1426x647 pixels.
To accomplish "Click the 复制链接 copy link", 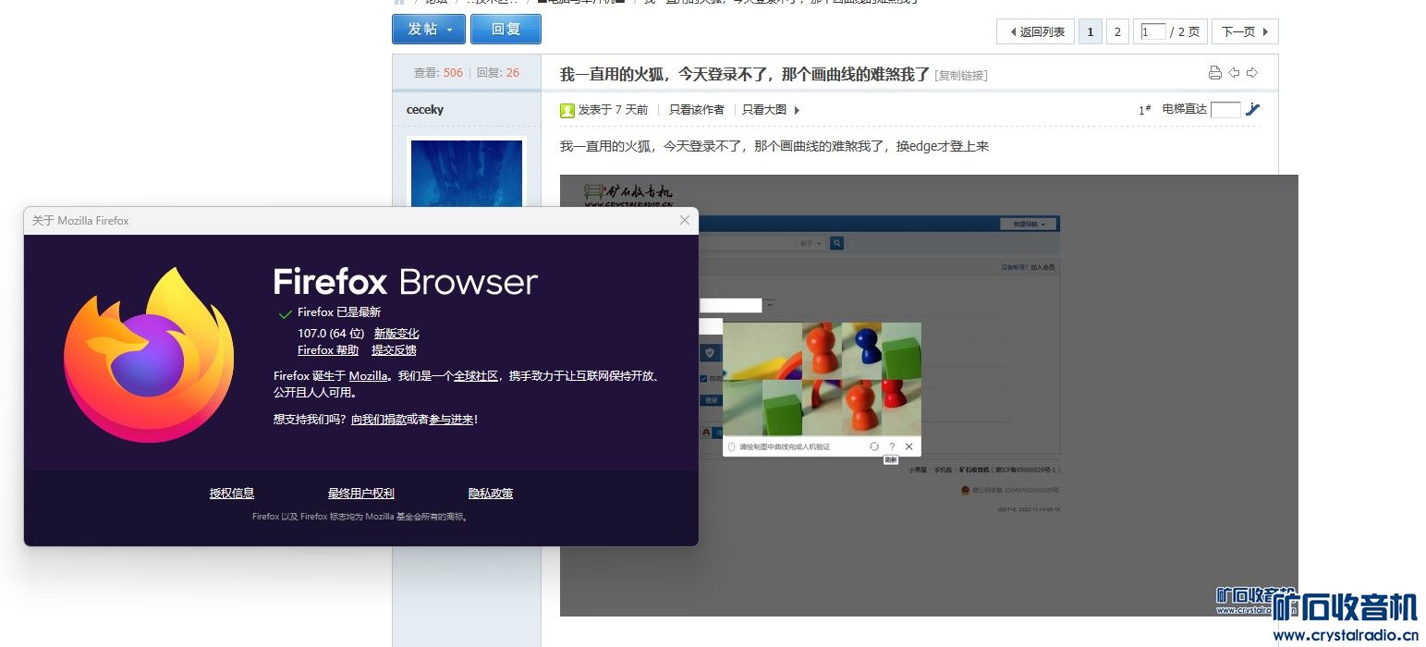I will pos(961,76).
